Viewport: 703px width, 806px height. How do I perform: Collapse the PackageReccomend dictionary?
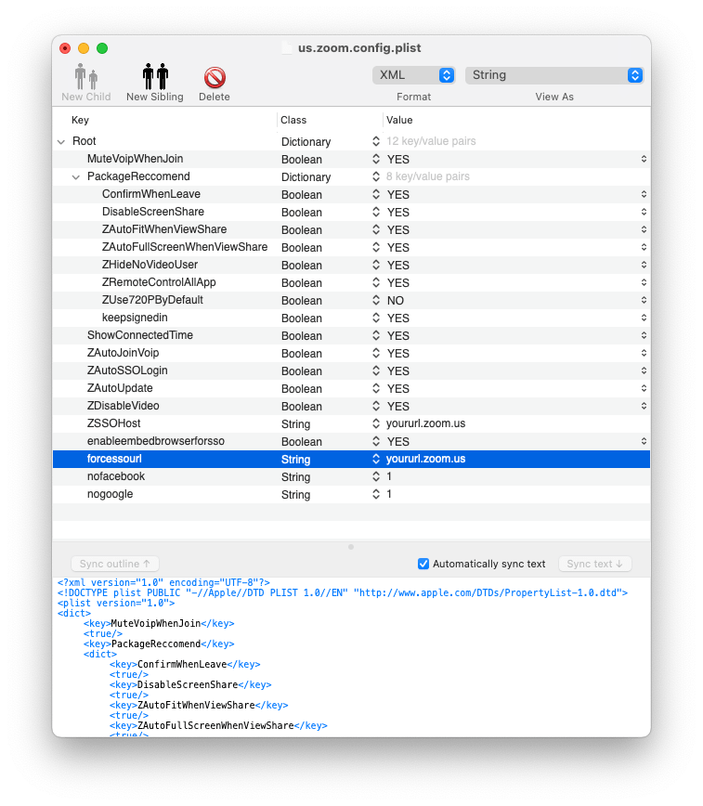coord(76,177)
